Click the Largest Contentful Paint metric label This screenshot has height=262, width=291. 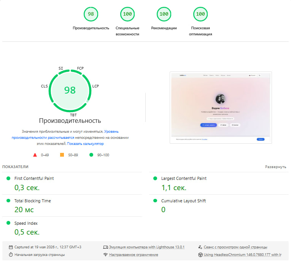pyautogui.click(x=184, y=178)
